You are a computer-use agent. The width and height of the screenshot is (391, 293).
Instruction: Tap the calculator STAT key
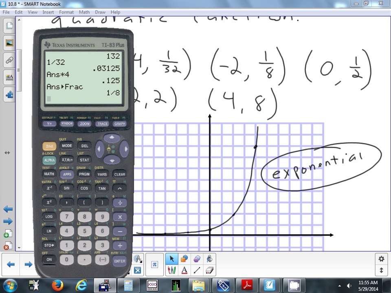84,160
